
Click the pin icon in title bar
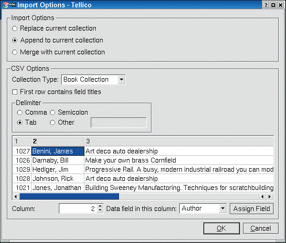click(x=12, y=5)
